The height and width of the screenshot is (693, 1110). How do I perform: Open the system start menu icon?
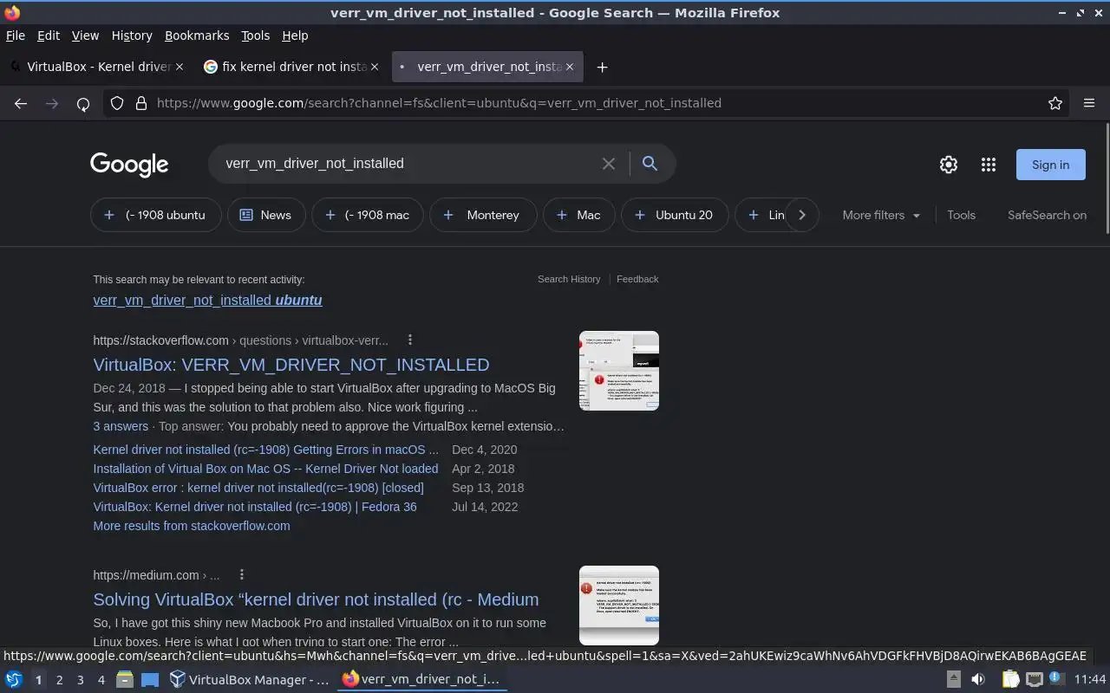(x=13, y=680)
